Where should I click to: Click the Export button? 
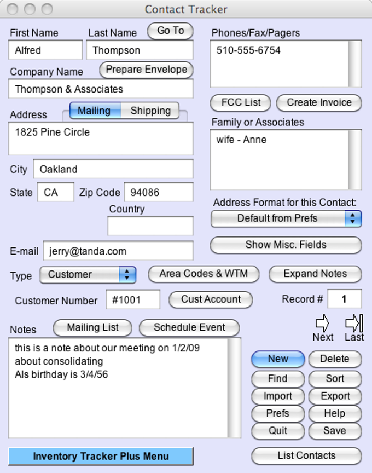(335, 396)
